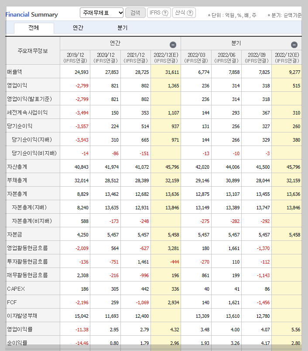
Task: Select the 당기순이익(비지배) row label
Action: (34, 153)
